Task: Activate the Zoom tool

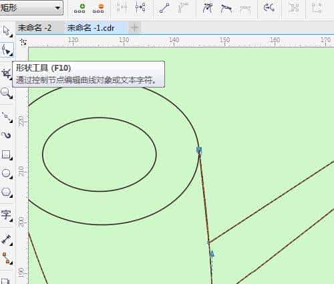Action: pos(7,93)
